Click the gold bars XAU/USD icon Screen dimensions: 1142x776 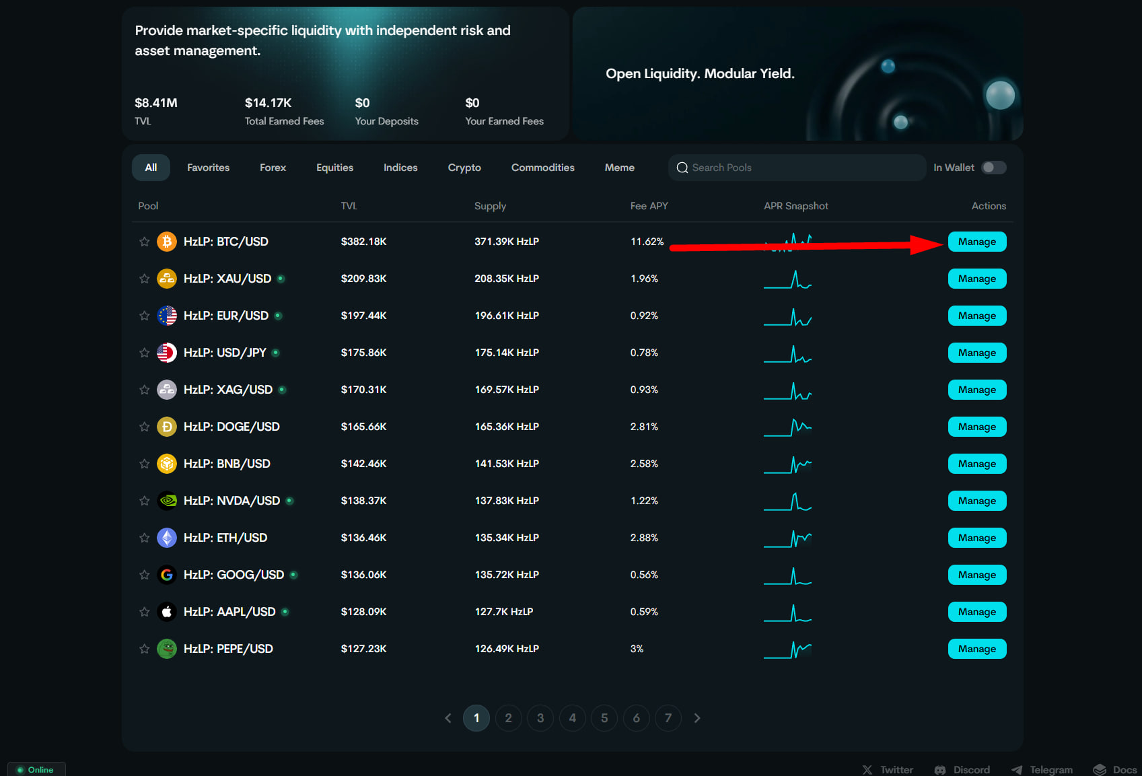(167, 279)
